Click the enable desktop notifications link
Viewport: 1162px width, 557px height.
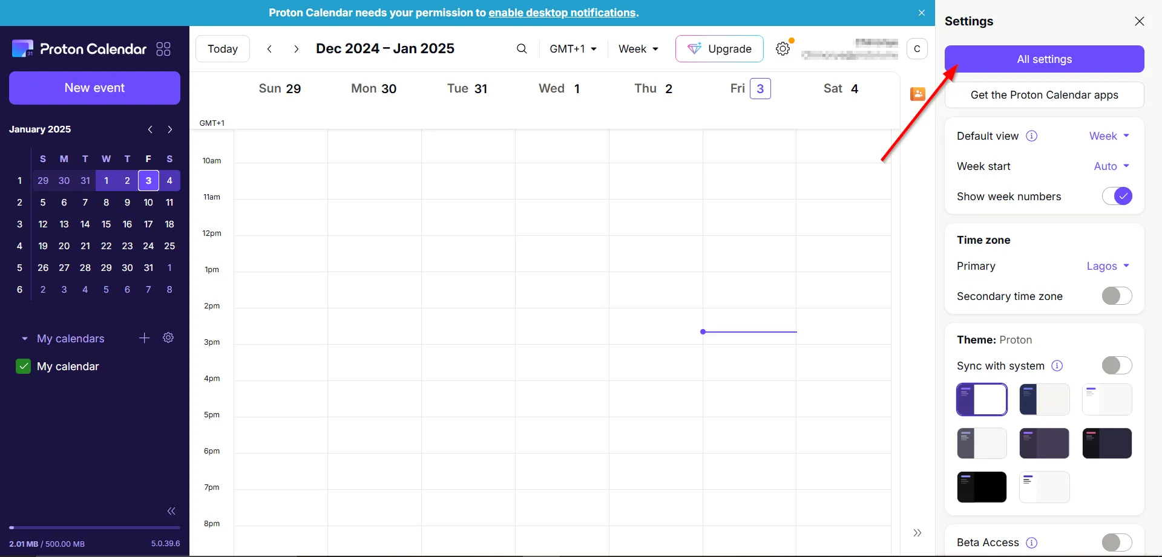click(x=562, y=13)
